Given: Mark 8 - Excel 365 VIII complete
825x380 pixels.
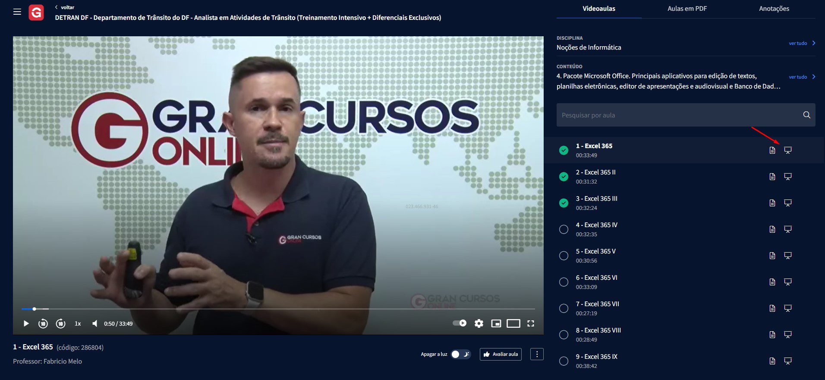Looking at the screenshot, I should 564,335.
